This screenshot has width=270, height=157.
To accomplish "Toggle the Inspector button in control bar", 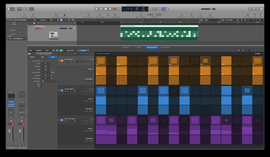I will tap(12, 9).
